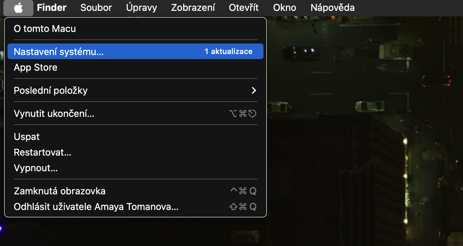The height and width of the screenshot is (246, 463).
Task: Open the Finder menu
Action: [52, 7]
